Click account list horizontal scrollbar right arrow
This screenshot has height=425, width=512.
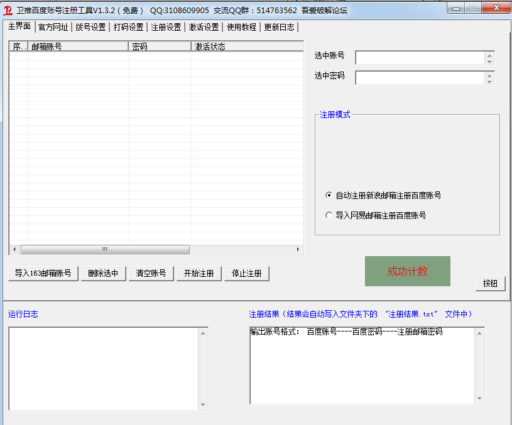pyautogui.click(x=298, y=249)
